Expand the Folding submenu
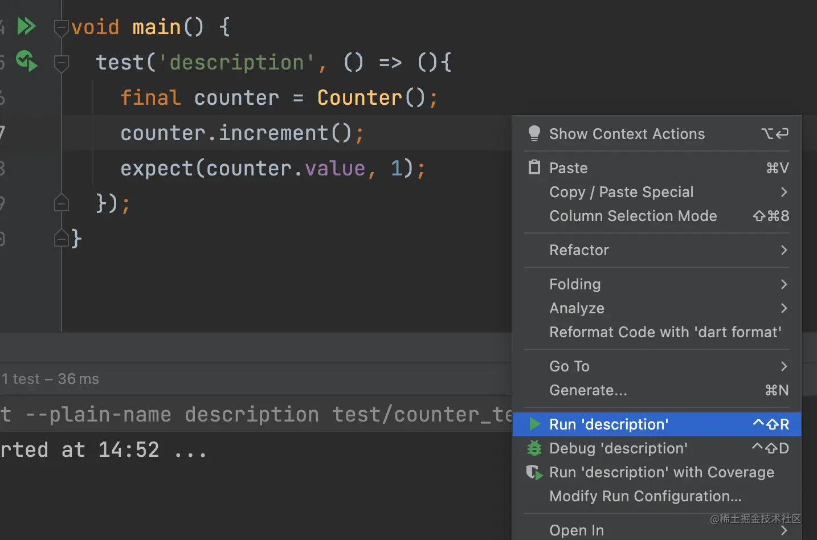Screen dimensions: 817x540 [x=575, y=284]
